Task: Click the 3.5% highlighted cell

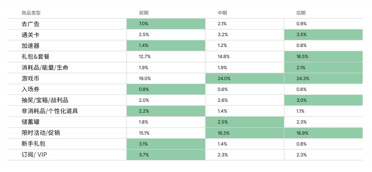Action: click(324, 34)
